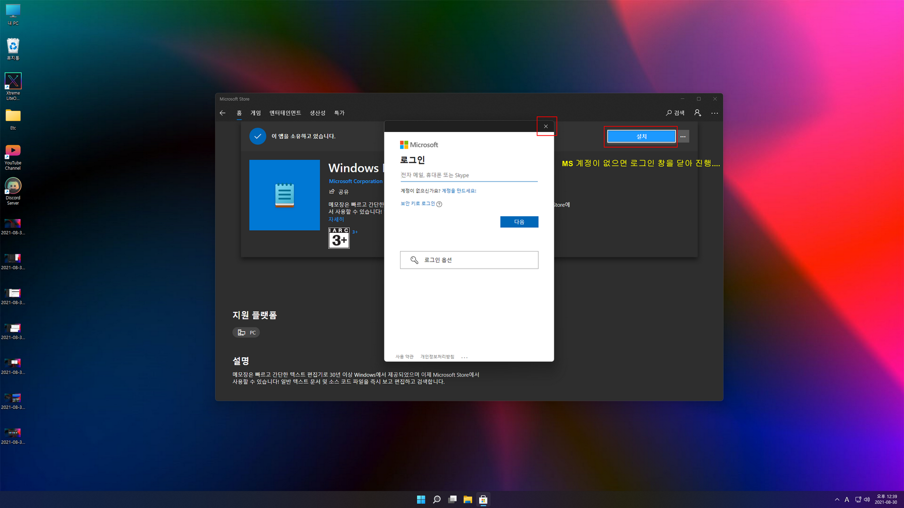This screenshot has height=508, width=904.
Task: Click the 다음 button in login dialog
Action: [x=519, y=222]
